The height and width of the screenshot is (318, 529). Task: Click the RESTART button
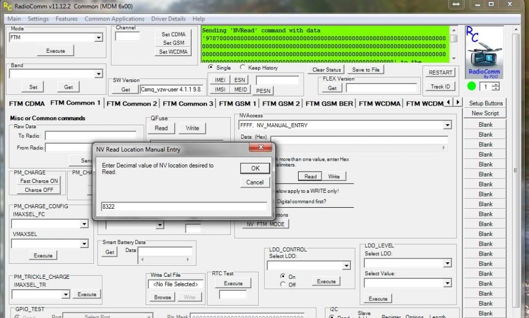(440, 73)
